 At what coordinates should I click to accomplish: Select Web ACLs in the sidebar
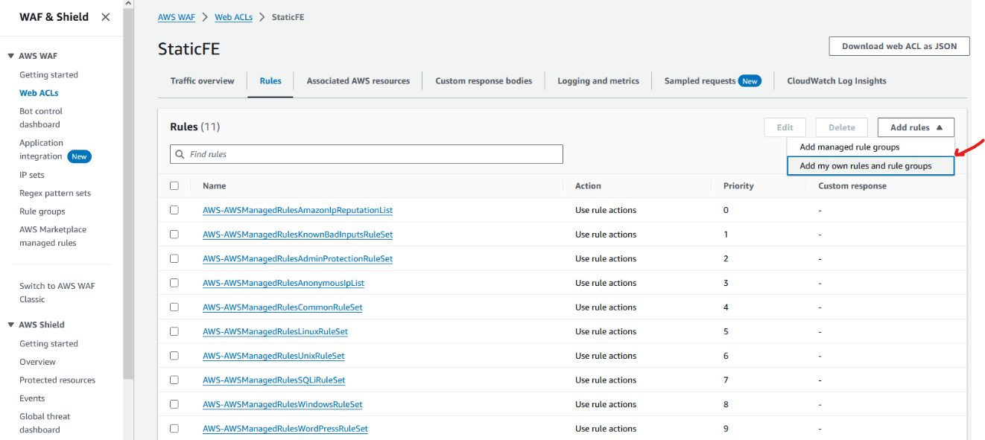(39, 93)
